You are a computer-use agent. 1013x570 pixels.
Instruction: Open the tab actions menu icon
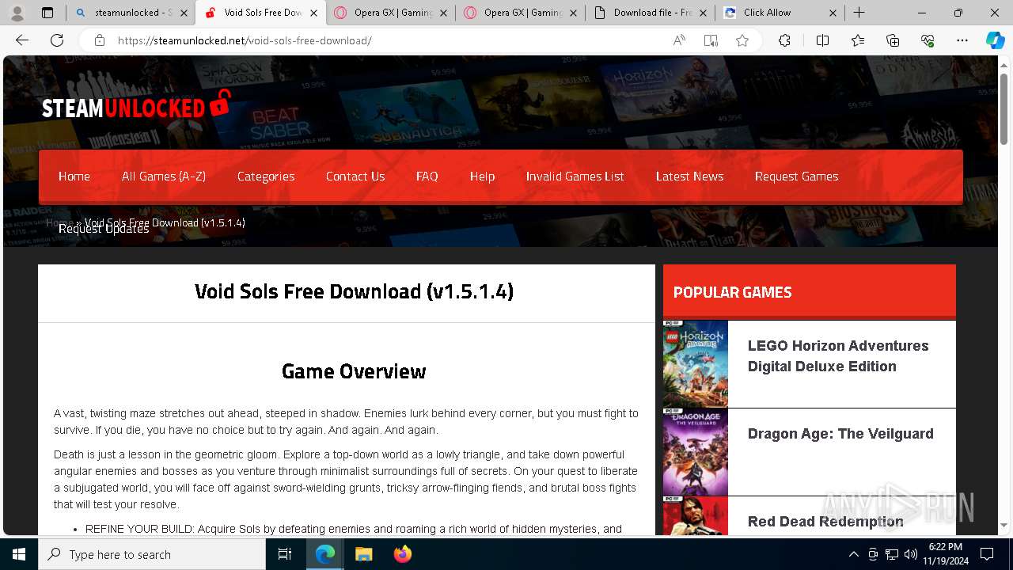[x=47, y=13]
